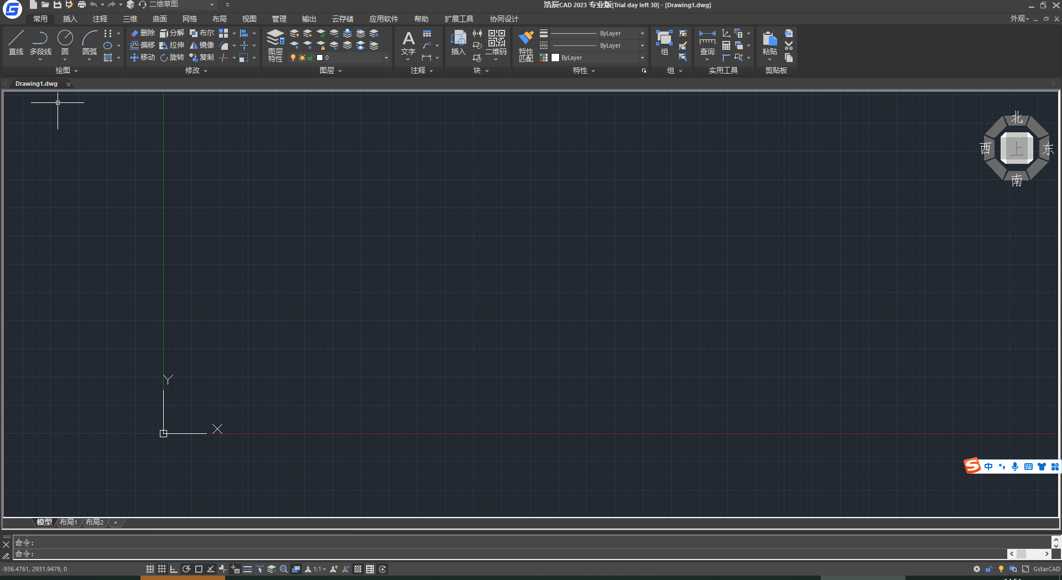Click the Query (查询) measure tool
The image size is (1062, 580).
707,43
